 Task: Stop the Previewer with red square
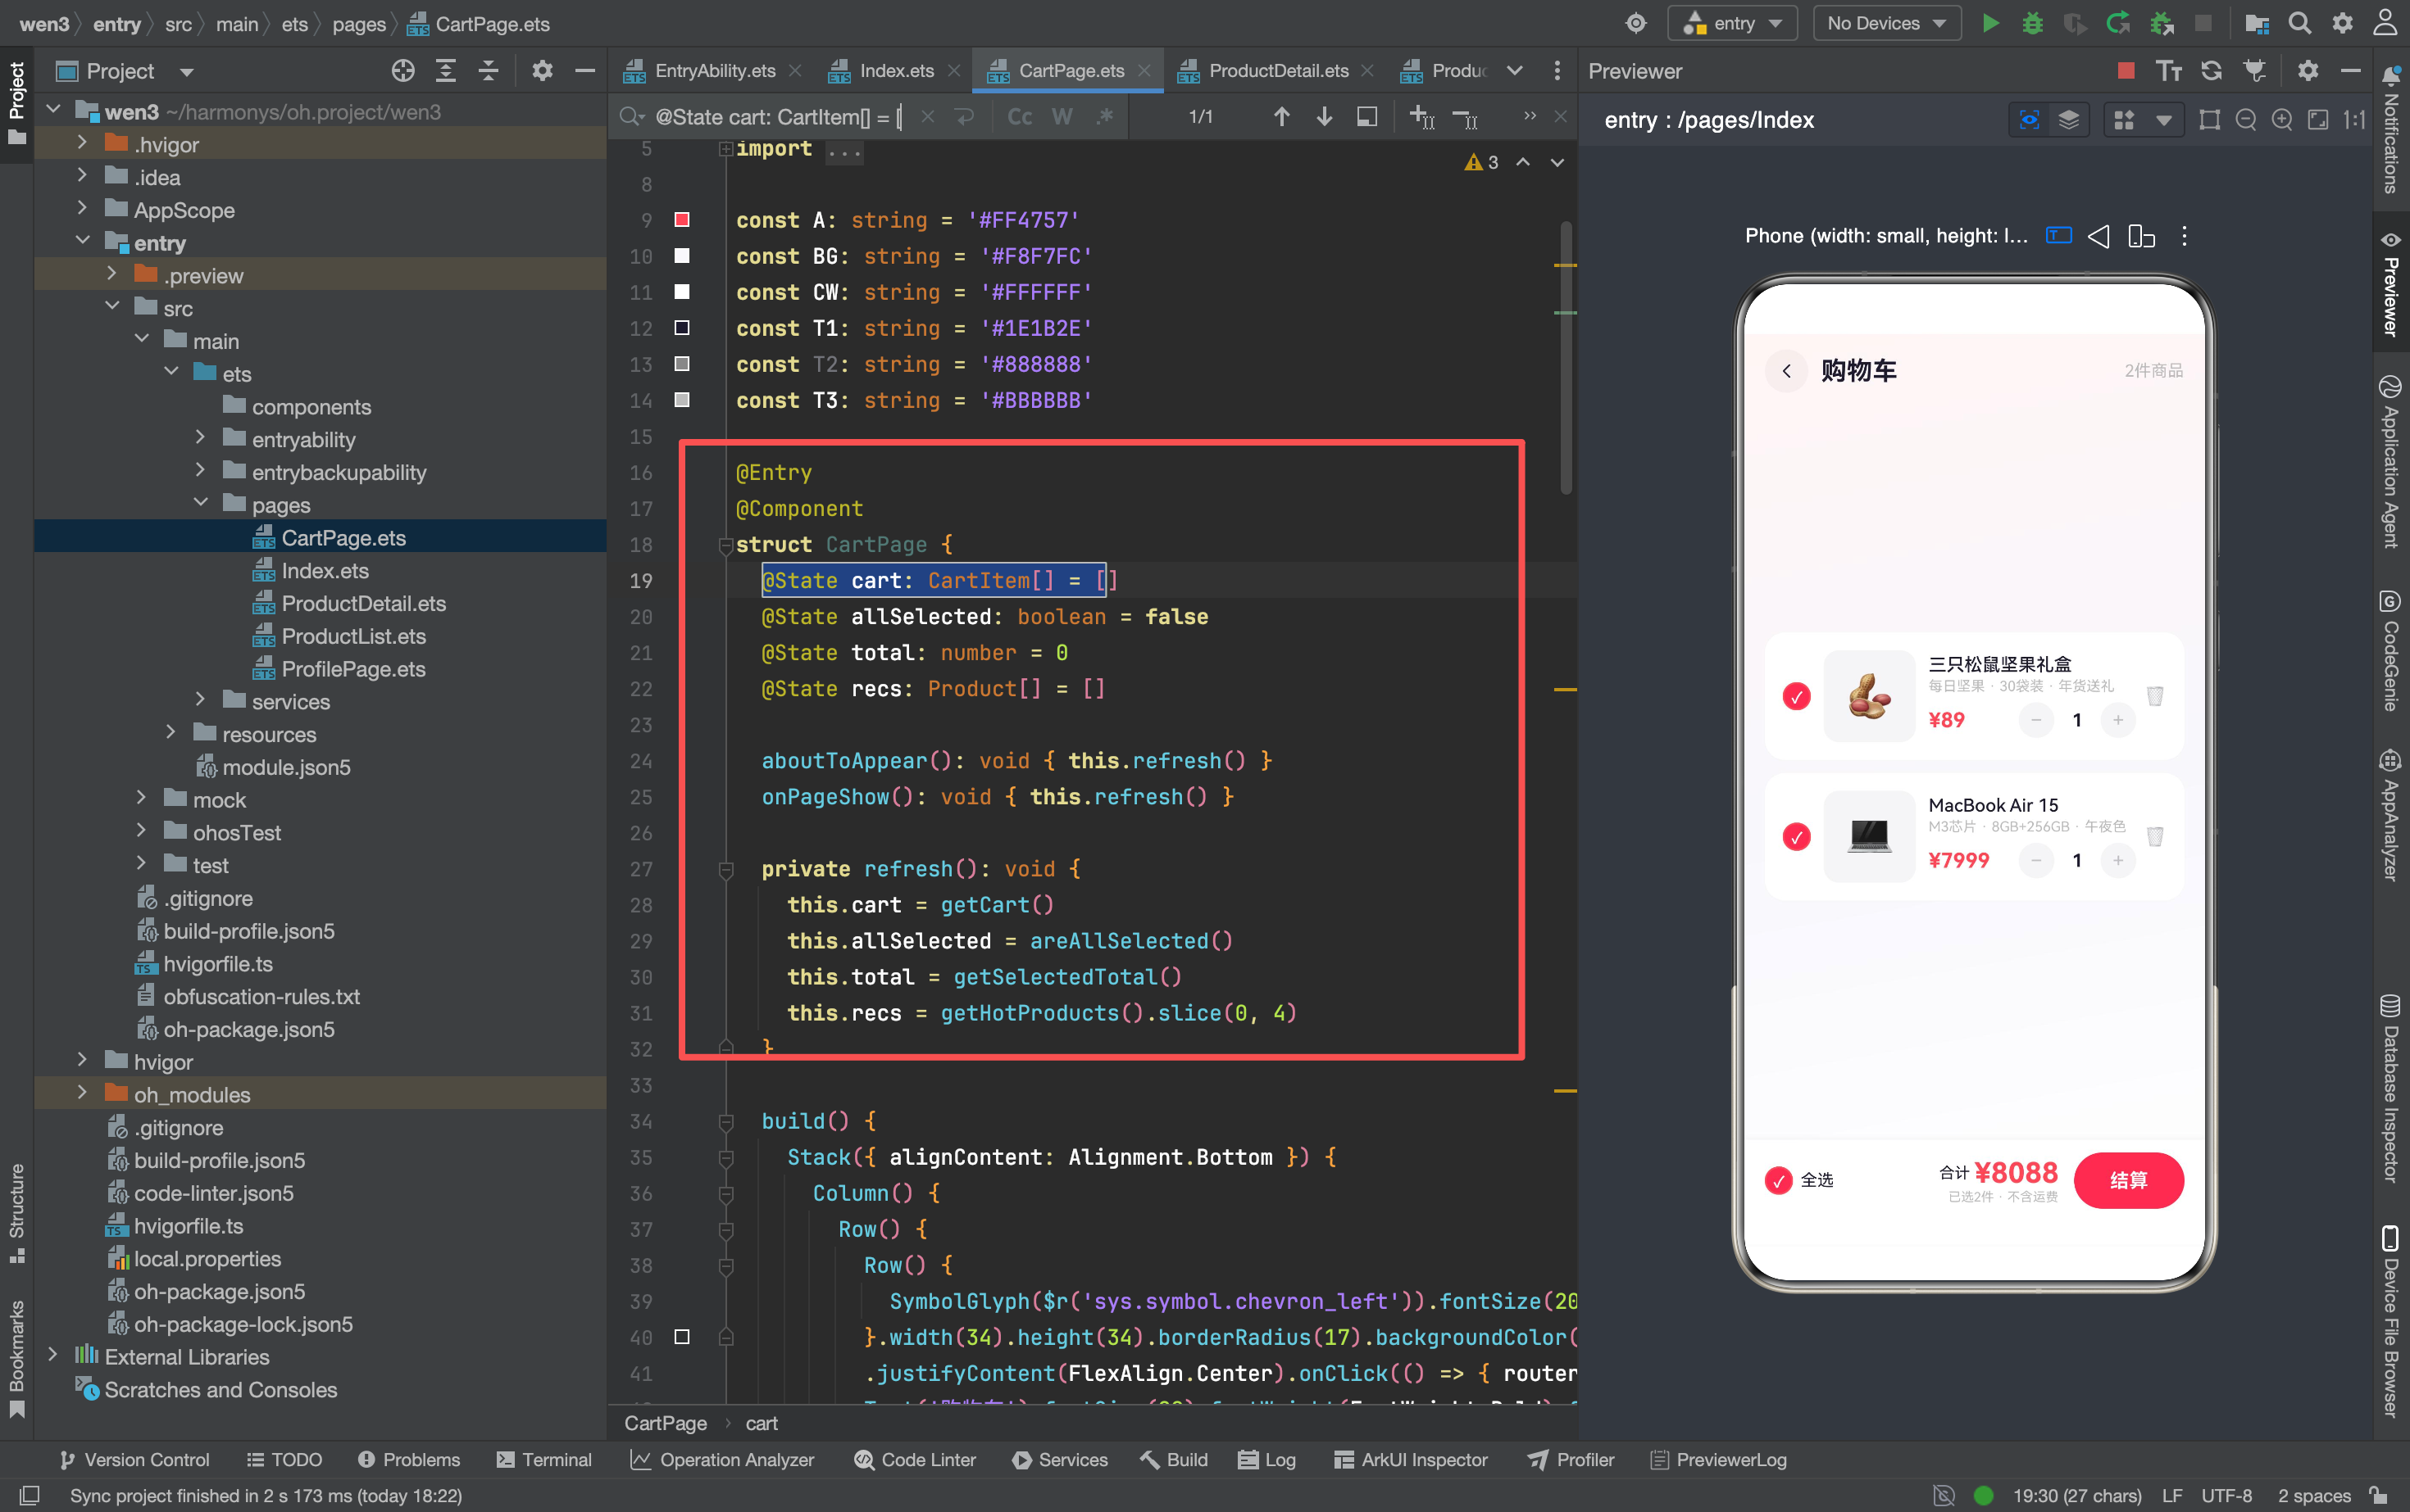click(2126, 70)
